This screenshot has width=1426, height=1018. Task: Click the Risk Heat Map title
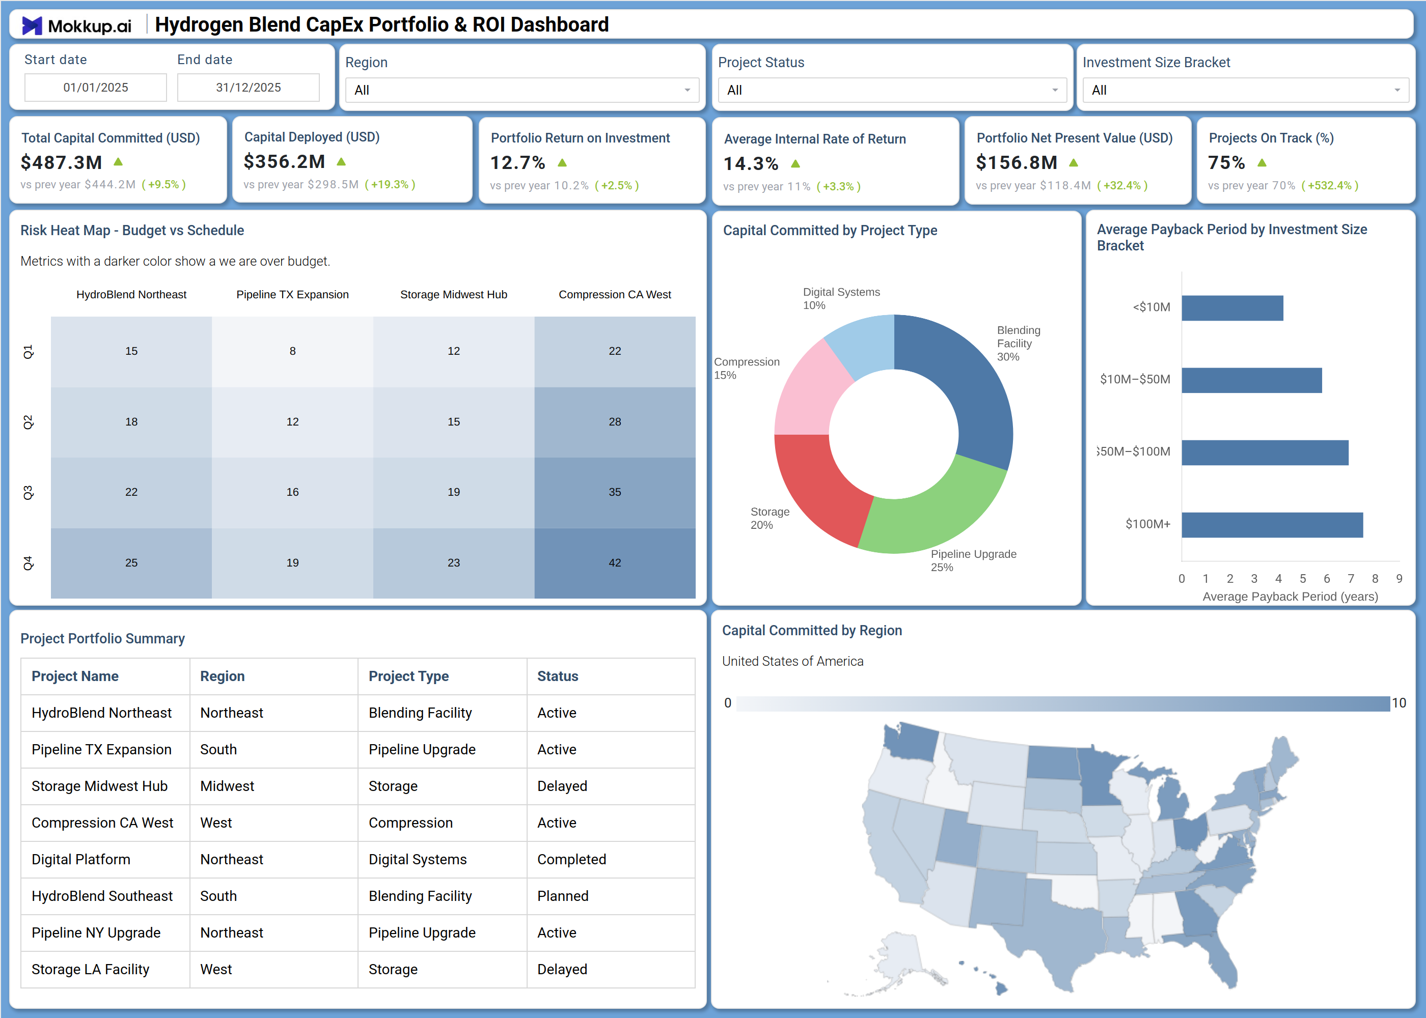pyautogui.click(x=132, y=230)
